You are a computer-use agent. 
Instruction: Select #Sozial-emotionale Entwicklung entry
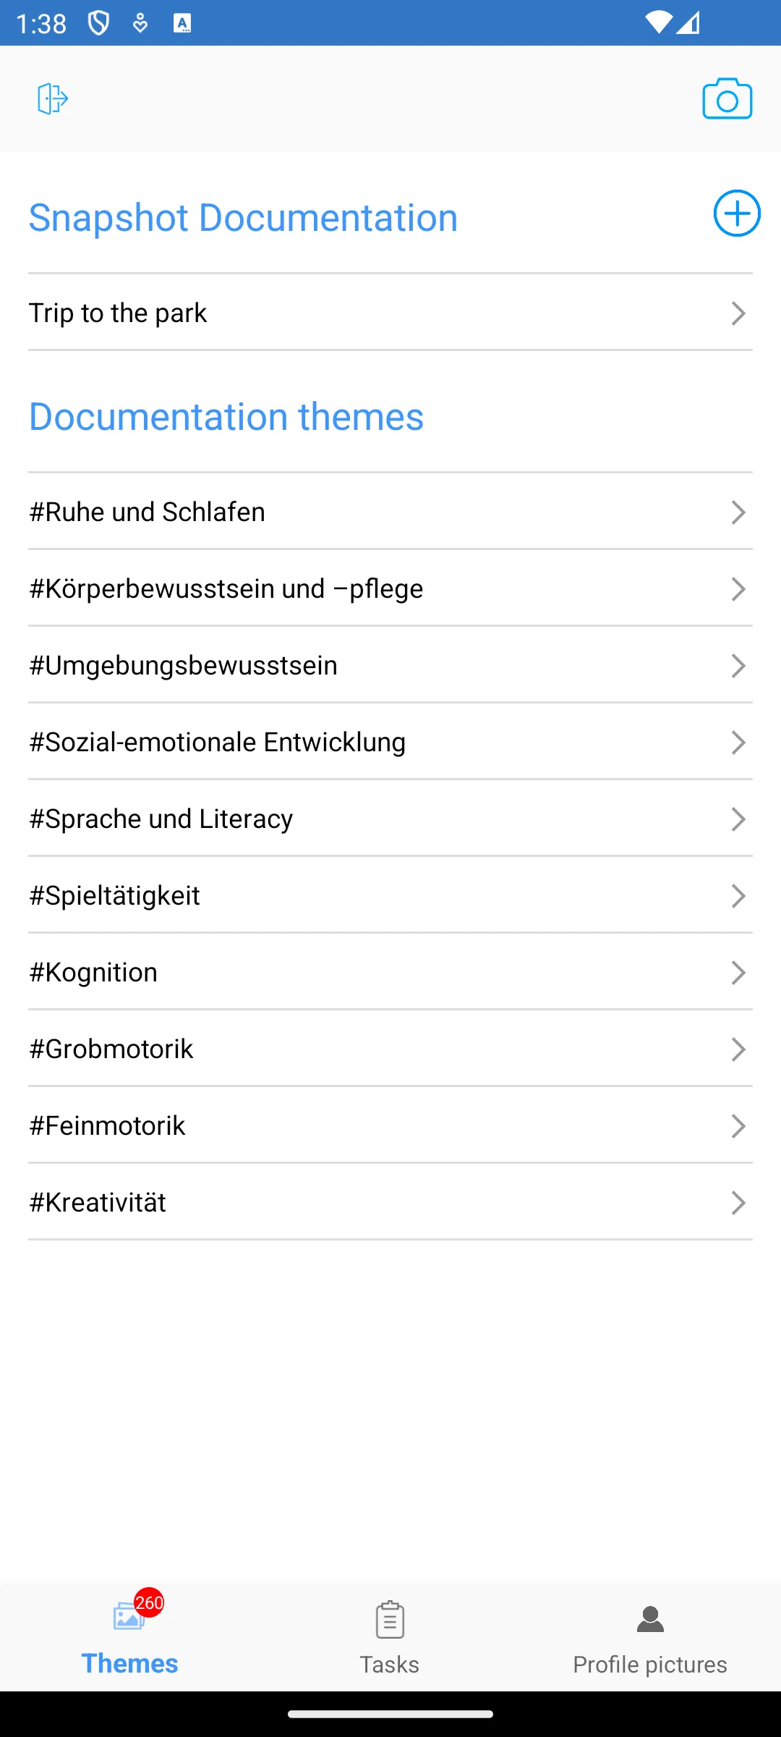click(390, 742)
